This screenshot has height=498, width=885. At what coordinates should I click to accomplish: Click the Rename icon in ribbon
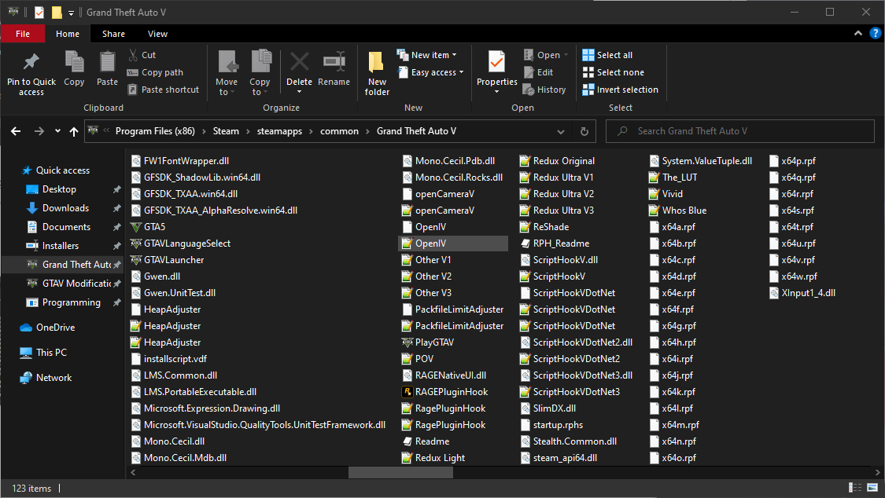click(x=334, y=63)
